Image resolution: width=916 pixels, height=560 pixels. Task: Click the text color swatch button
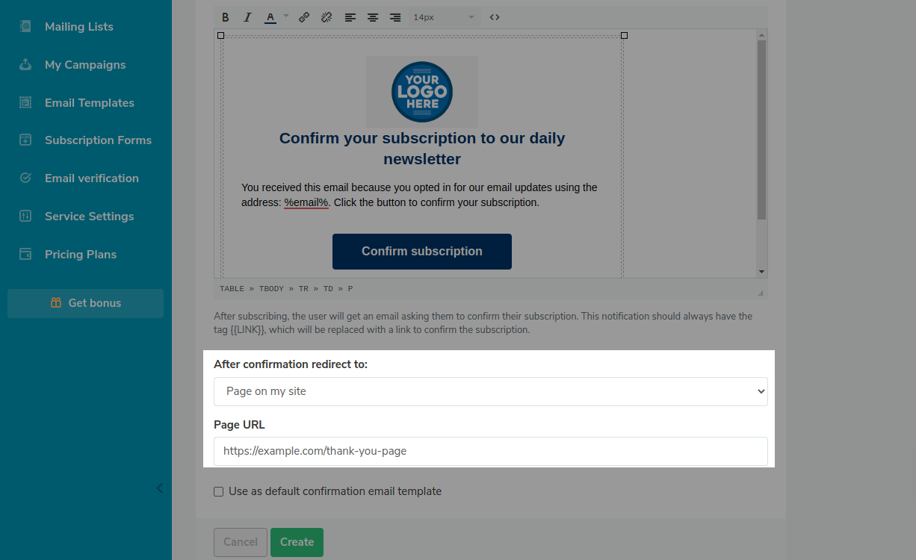click(x=270, y=17)
